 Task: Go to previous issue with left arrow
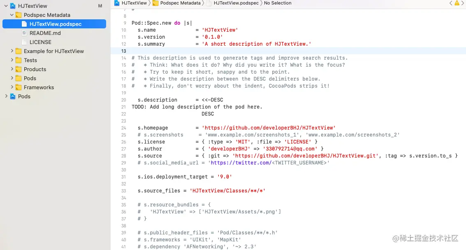coord(451,3)
